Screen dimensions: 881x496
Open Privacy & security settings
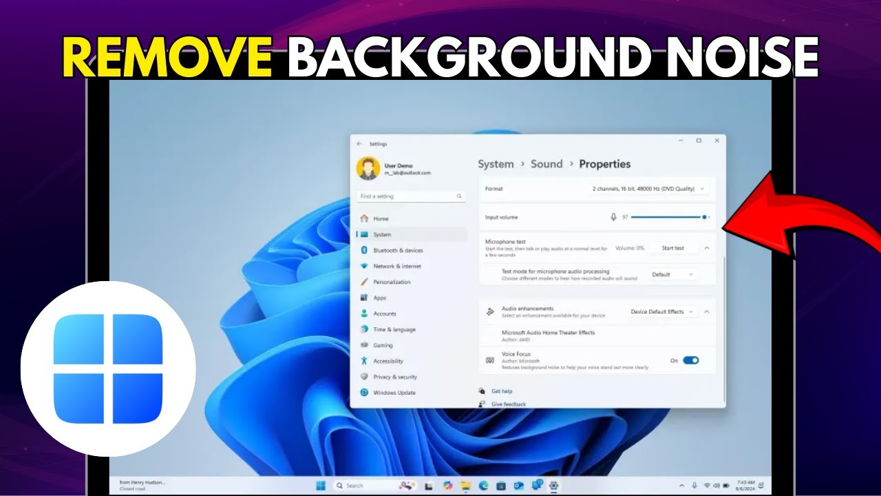412,377
